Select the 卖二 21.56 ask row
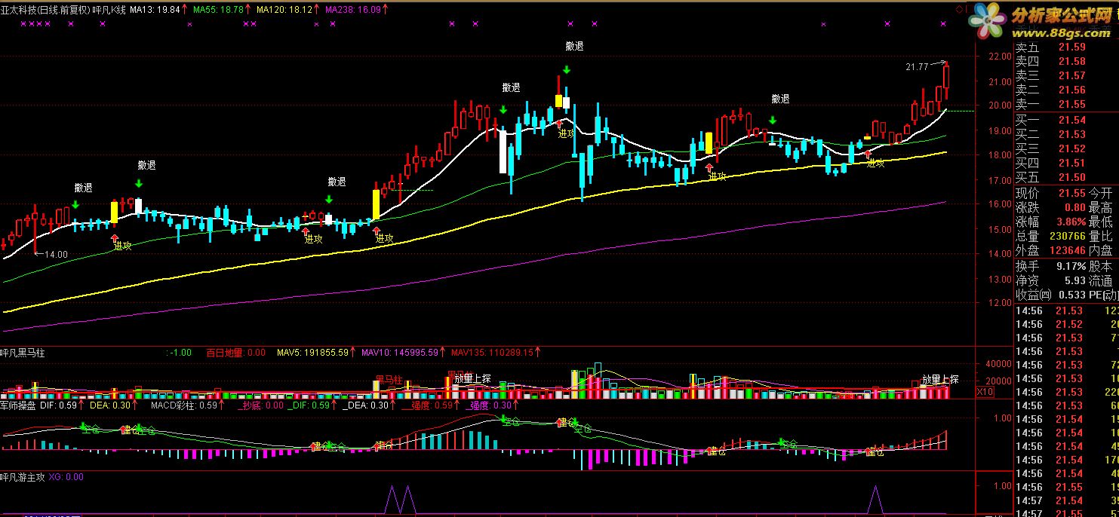1119x517 pixels. click(1050, 90)
